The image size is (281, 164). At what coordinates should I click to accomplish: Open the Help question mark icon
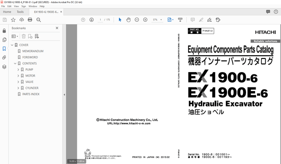(276, 12)
